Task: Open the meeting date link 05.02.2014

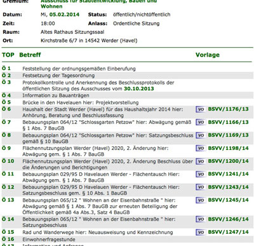Action: [x=64, y=15]
